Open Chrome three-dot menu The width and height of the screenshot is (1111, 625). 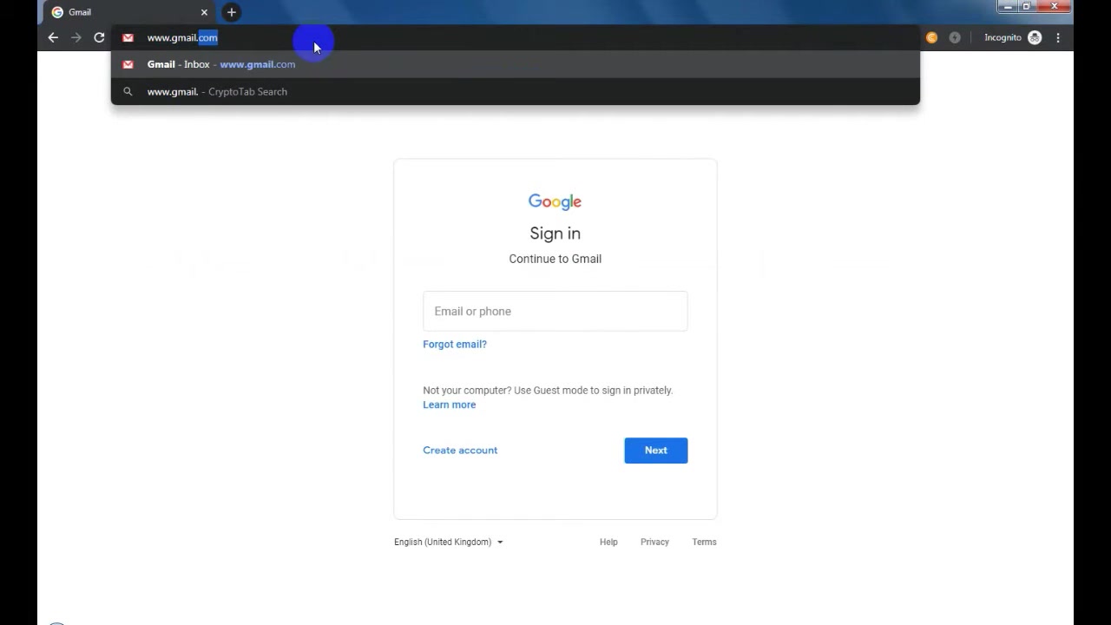coord(1058,37)
